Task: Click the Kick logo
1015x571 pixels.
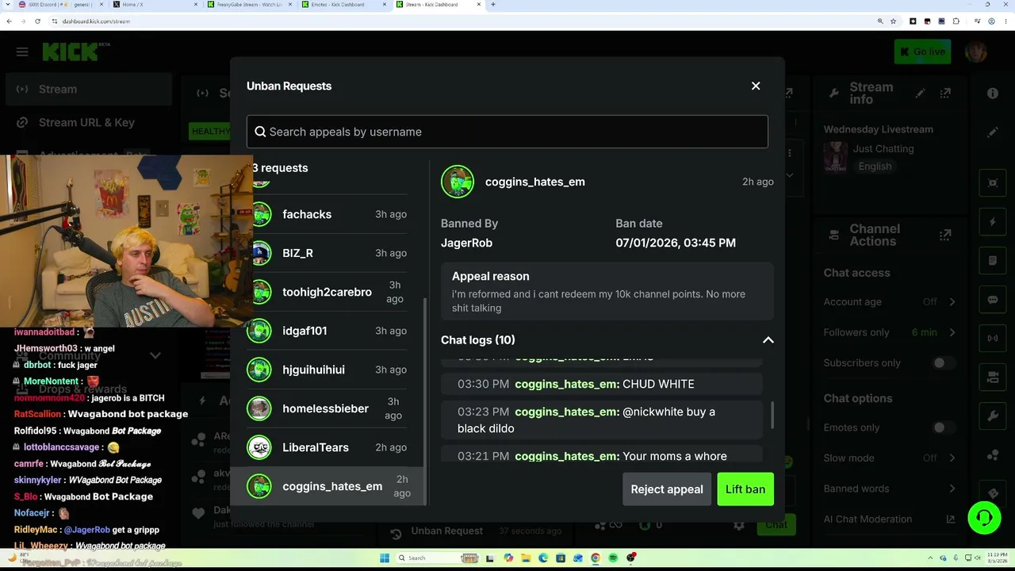Action: pos(76,52)
